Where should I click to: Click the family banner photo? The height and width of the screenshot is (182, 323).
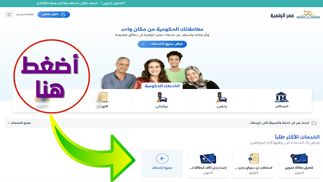160,70
